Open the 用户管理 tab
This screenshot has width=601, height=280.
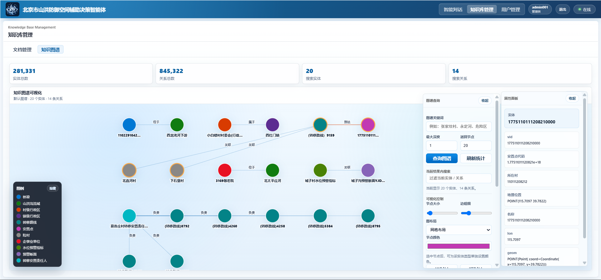[x=511, y=9]
